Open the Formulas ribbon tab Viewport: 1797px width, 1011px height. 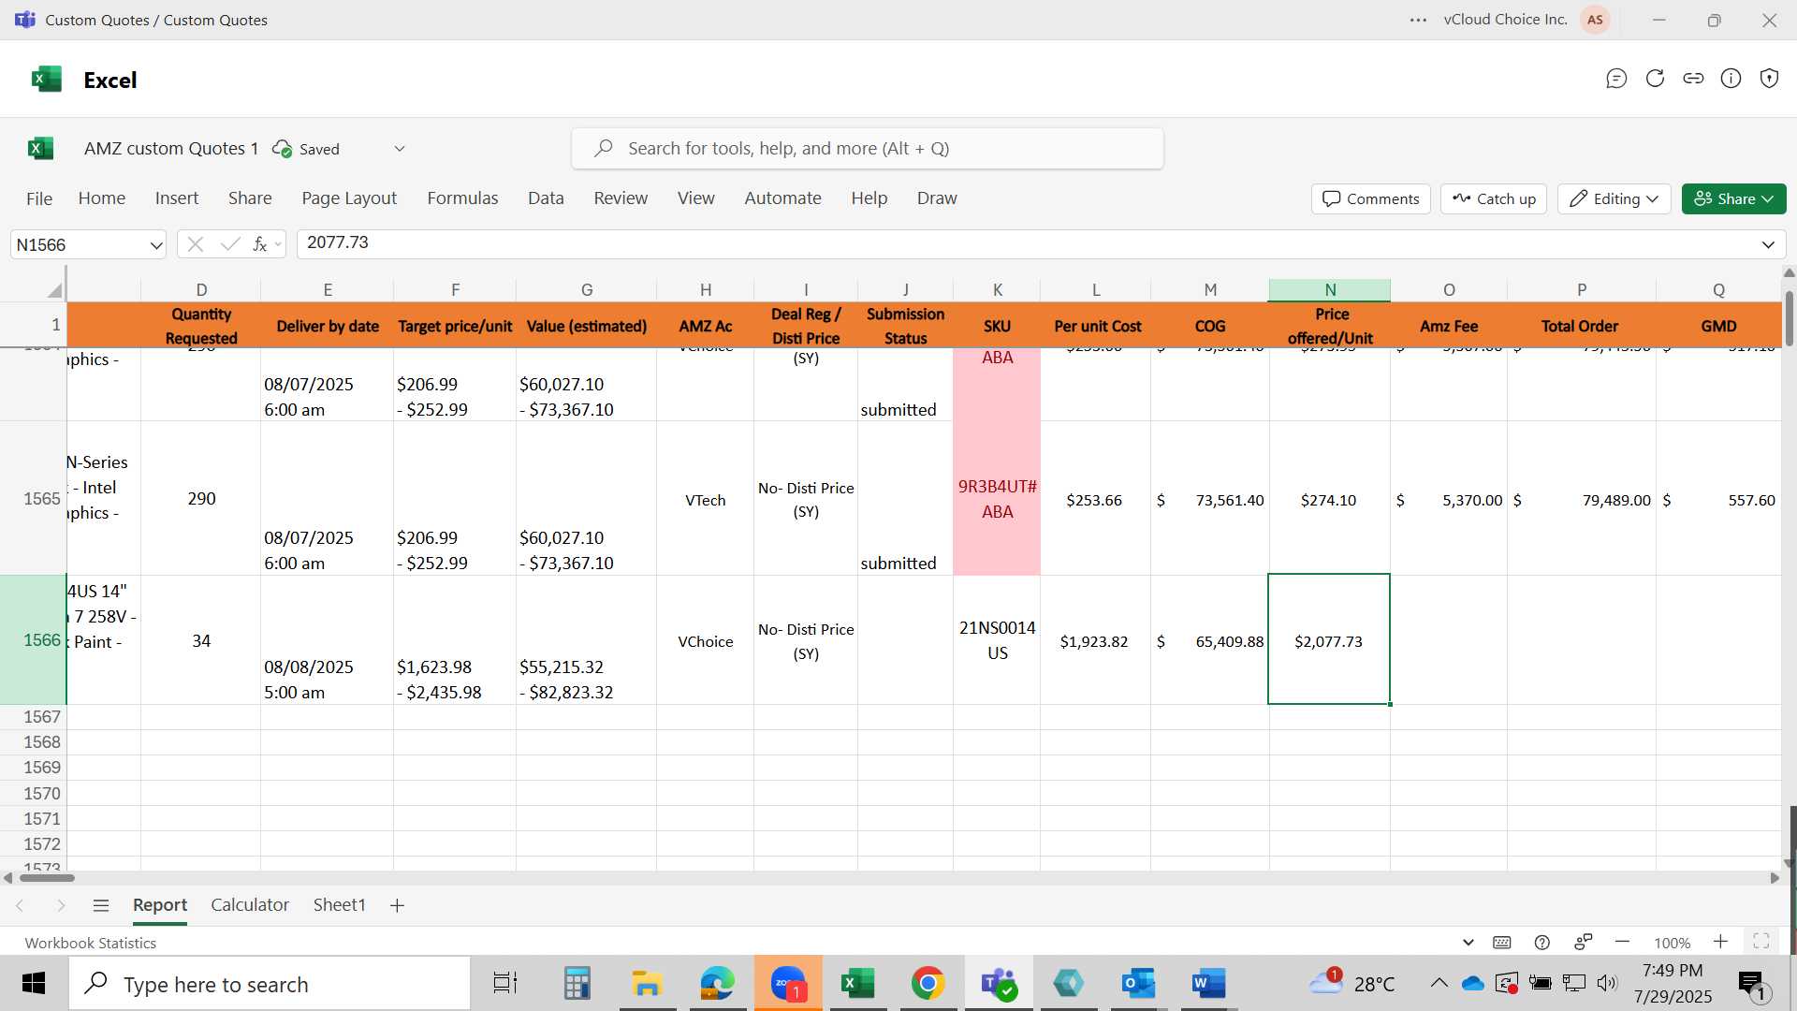click(462, 198)
